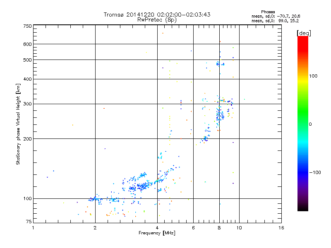Click the y-axis tick label '300'
Viewport: 331px width, 248px height.
(27, 104)
